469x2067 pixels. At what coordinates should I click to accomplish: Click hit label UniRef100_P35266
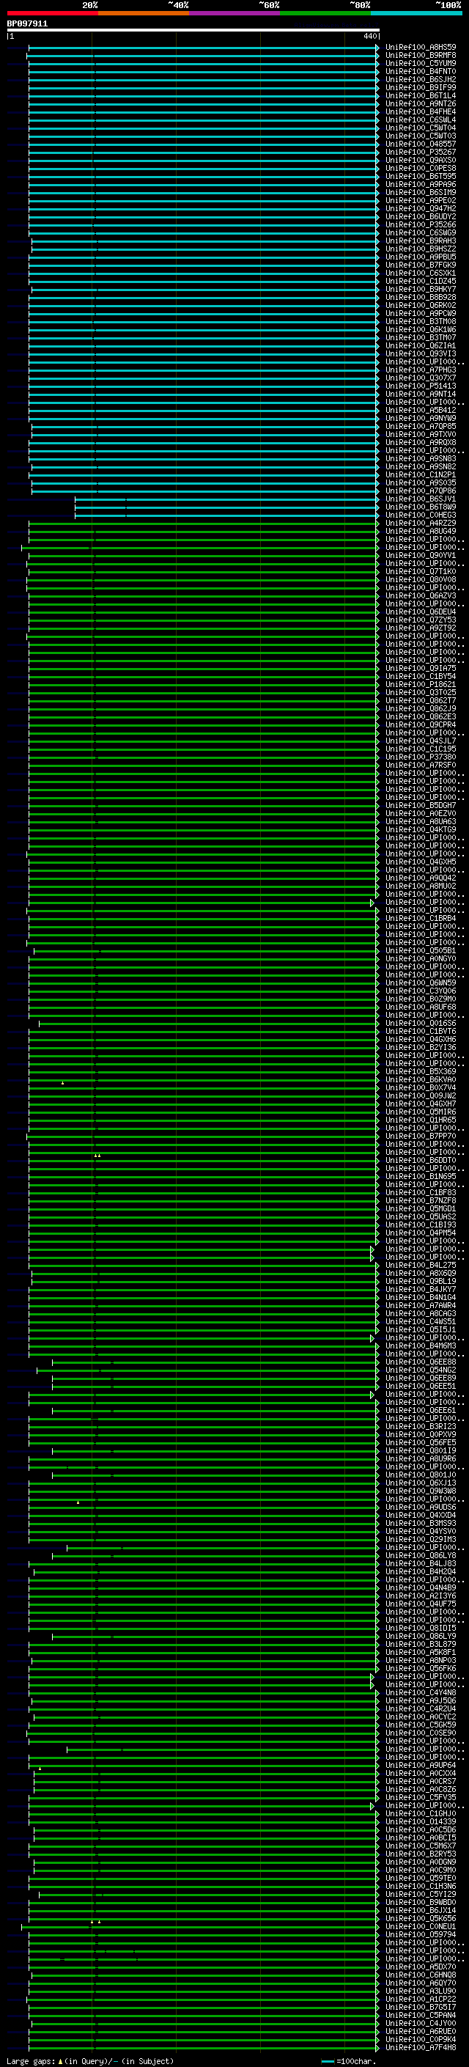tap(421, 224)
